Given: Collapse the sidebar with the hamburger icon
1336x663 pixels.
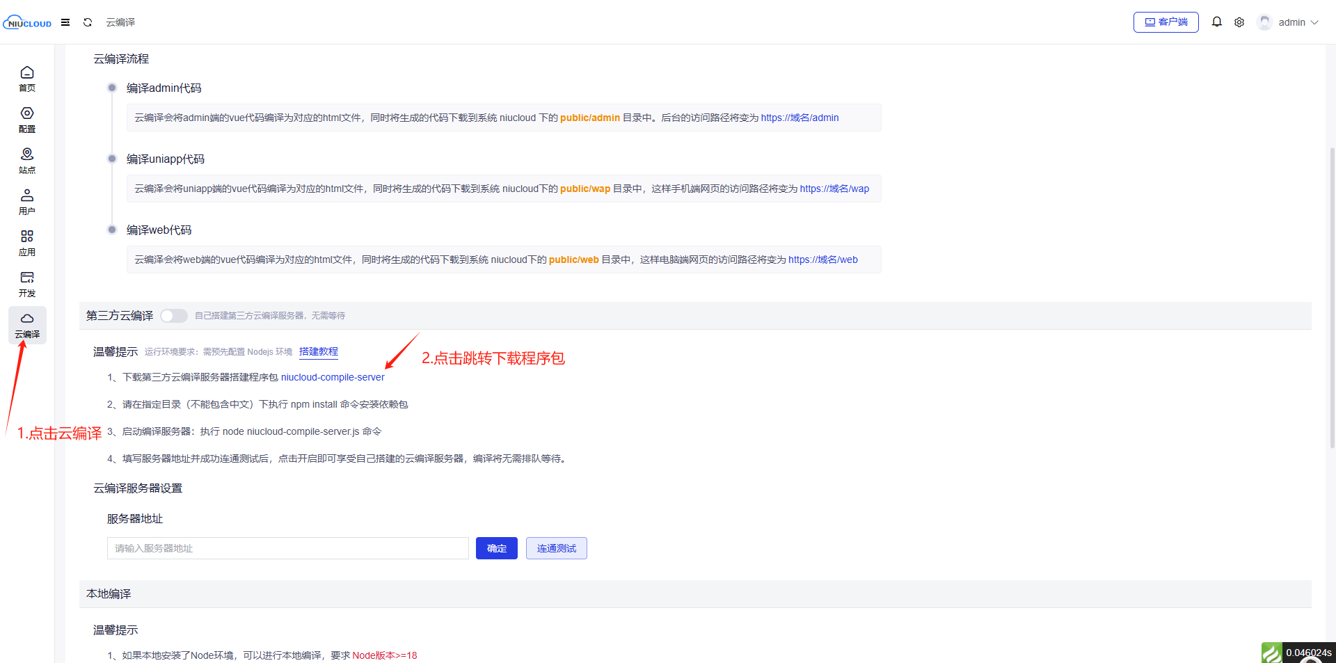Looking at the screenshot, I should click(x=65, y=22).
